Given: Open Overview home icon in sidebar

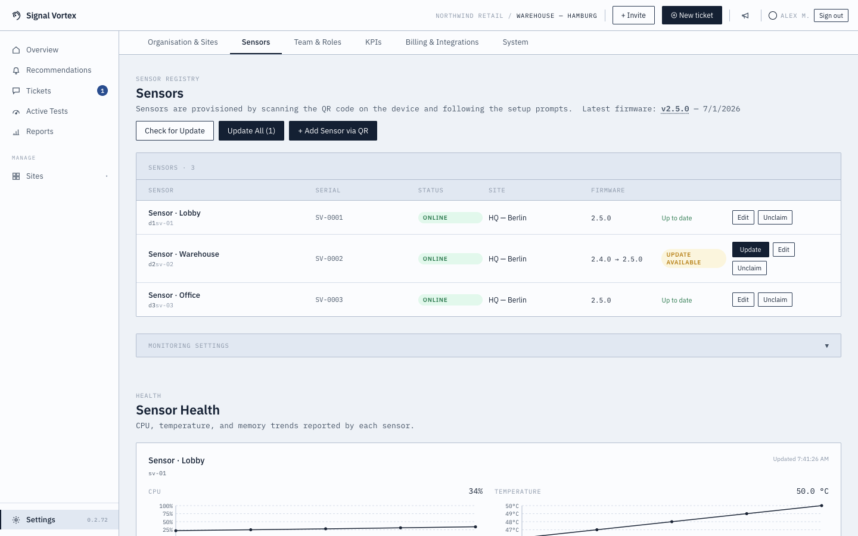Looking at the screenshot, I should tap(16, 50).
